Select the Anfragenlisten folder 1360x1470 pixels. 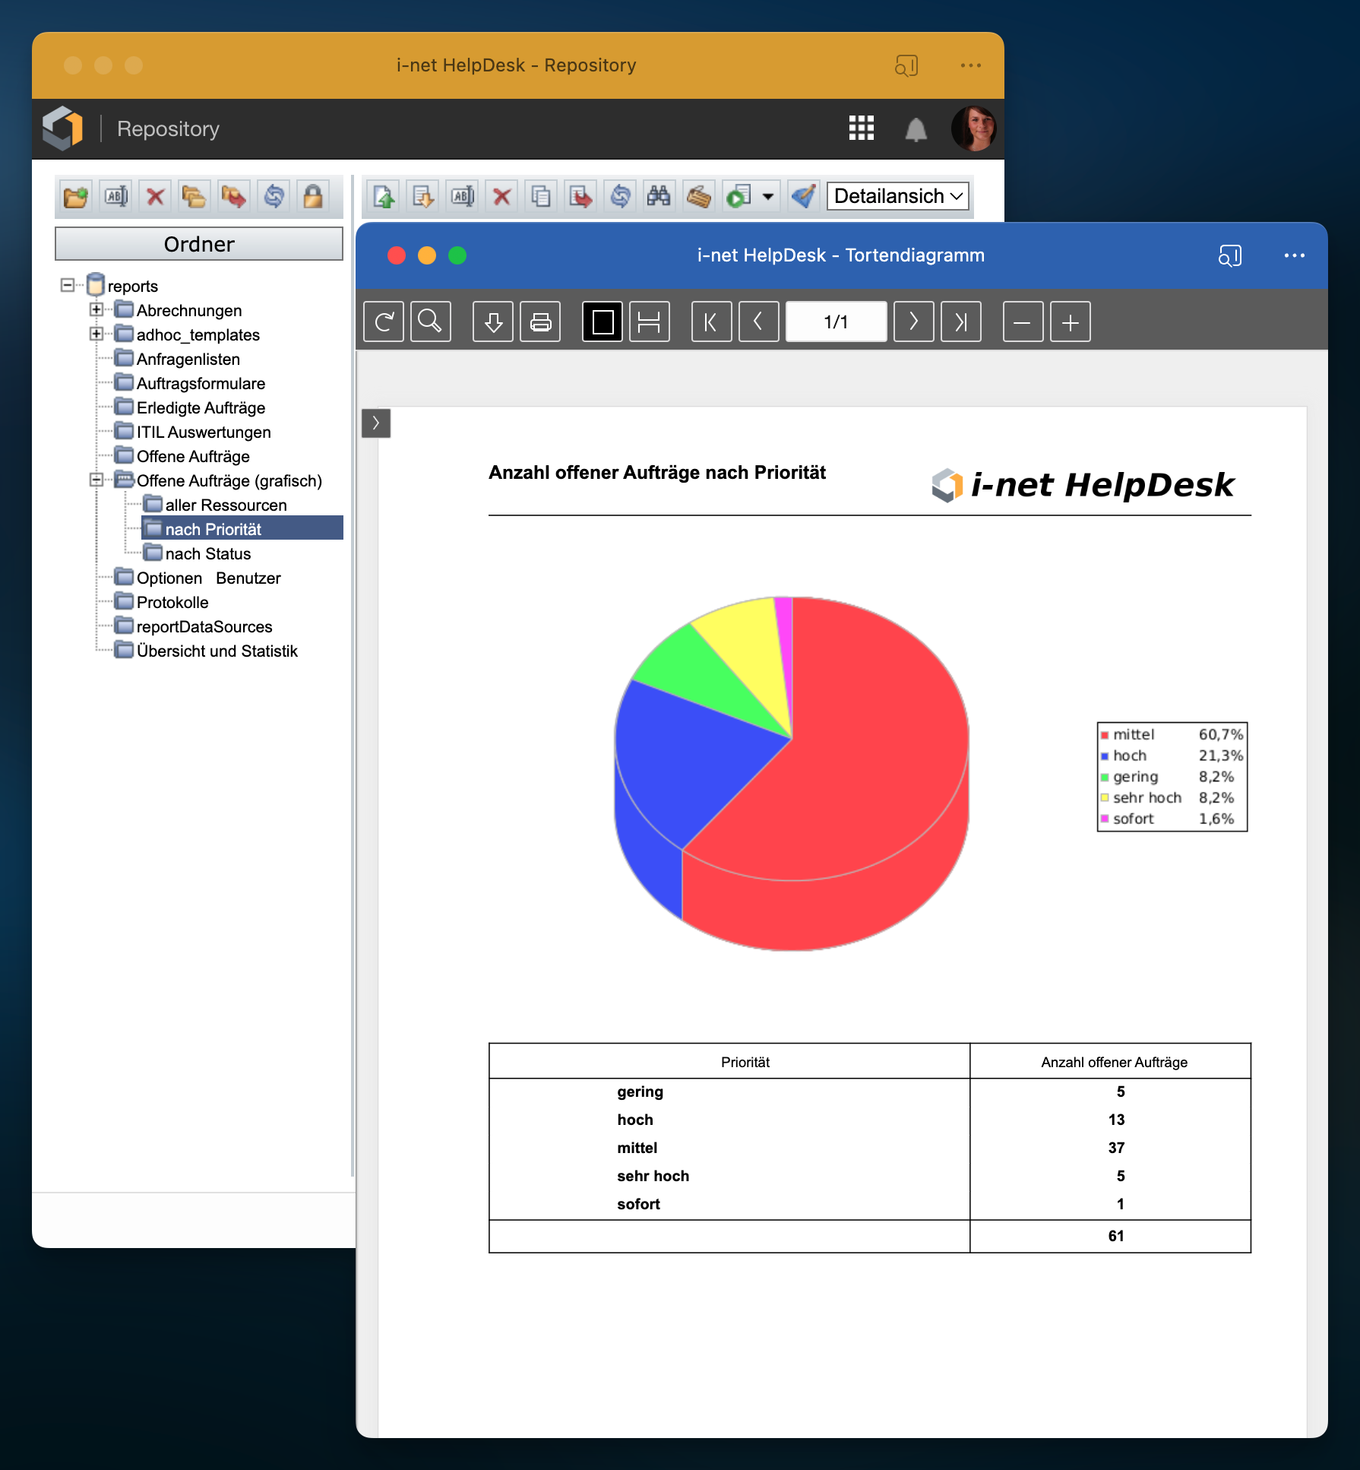coord(188,359)
